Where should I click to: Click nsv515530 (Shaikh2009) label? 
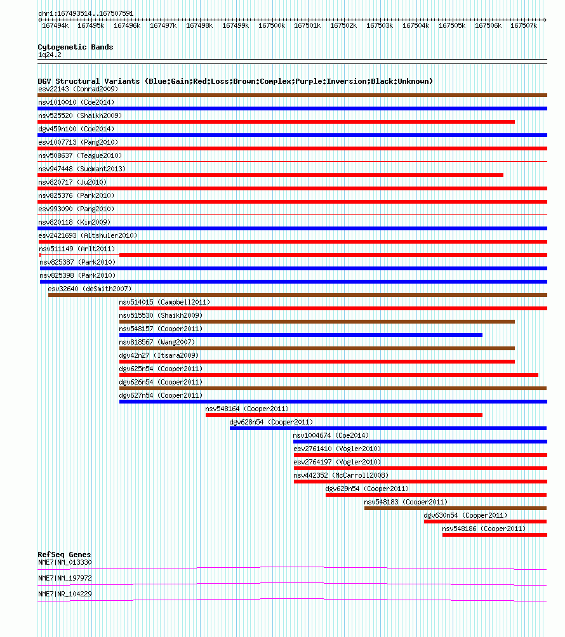pyautogui.click(x=161, y=315)
